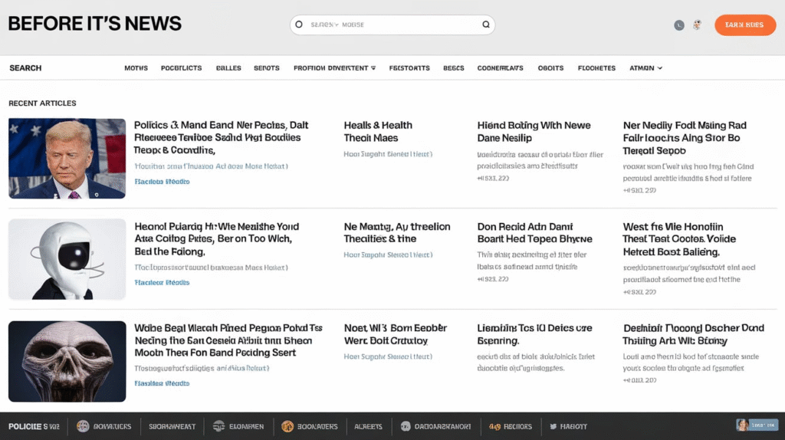Open the 'Noet Wl3 Bom Eepber' headline

(x=395, y=334)
